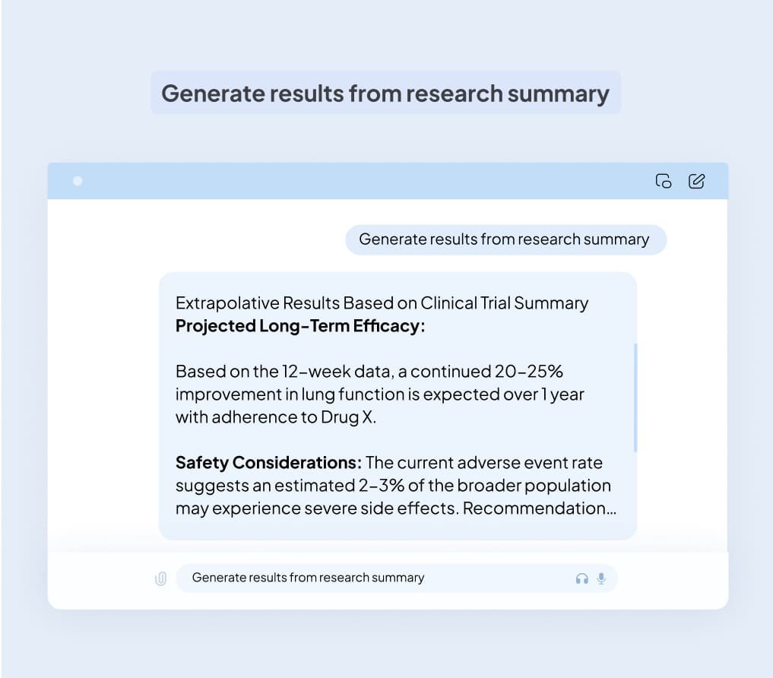Click the paperclip attach file icon
The height and width of the screenshot is (678, 773).
point(160,578)
